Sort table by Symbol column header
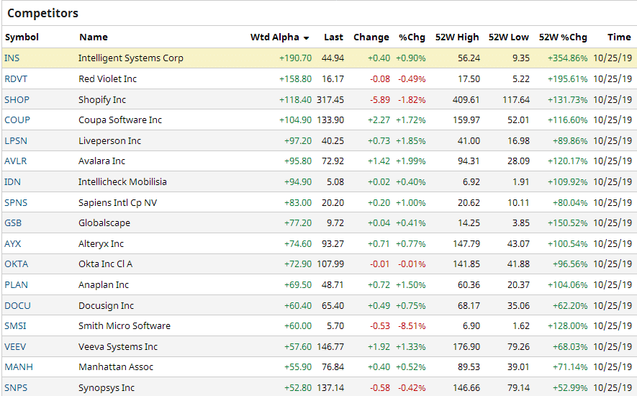Image resolution: width=637 pixels, height=396 pixels. pyautogui.click(x=22, y=37)
